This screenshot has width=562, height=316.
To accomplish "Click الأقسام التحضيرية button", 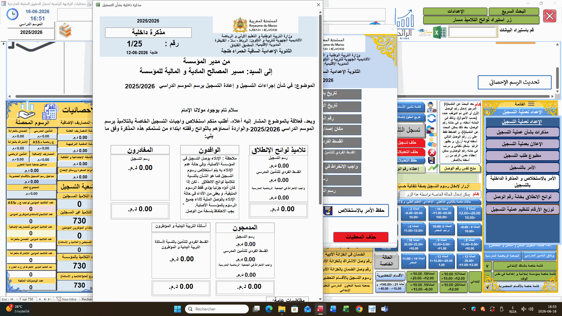I will tap(390, 276).
